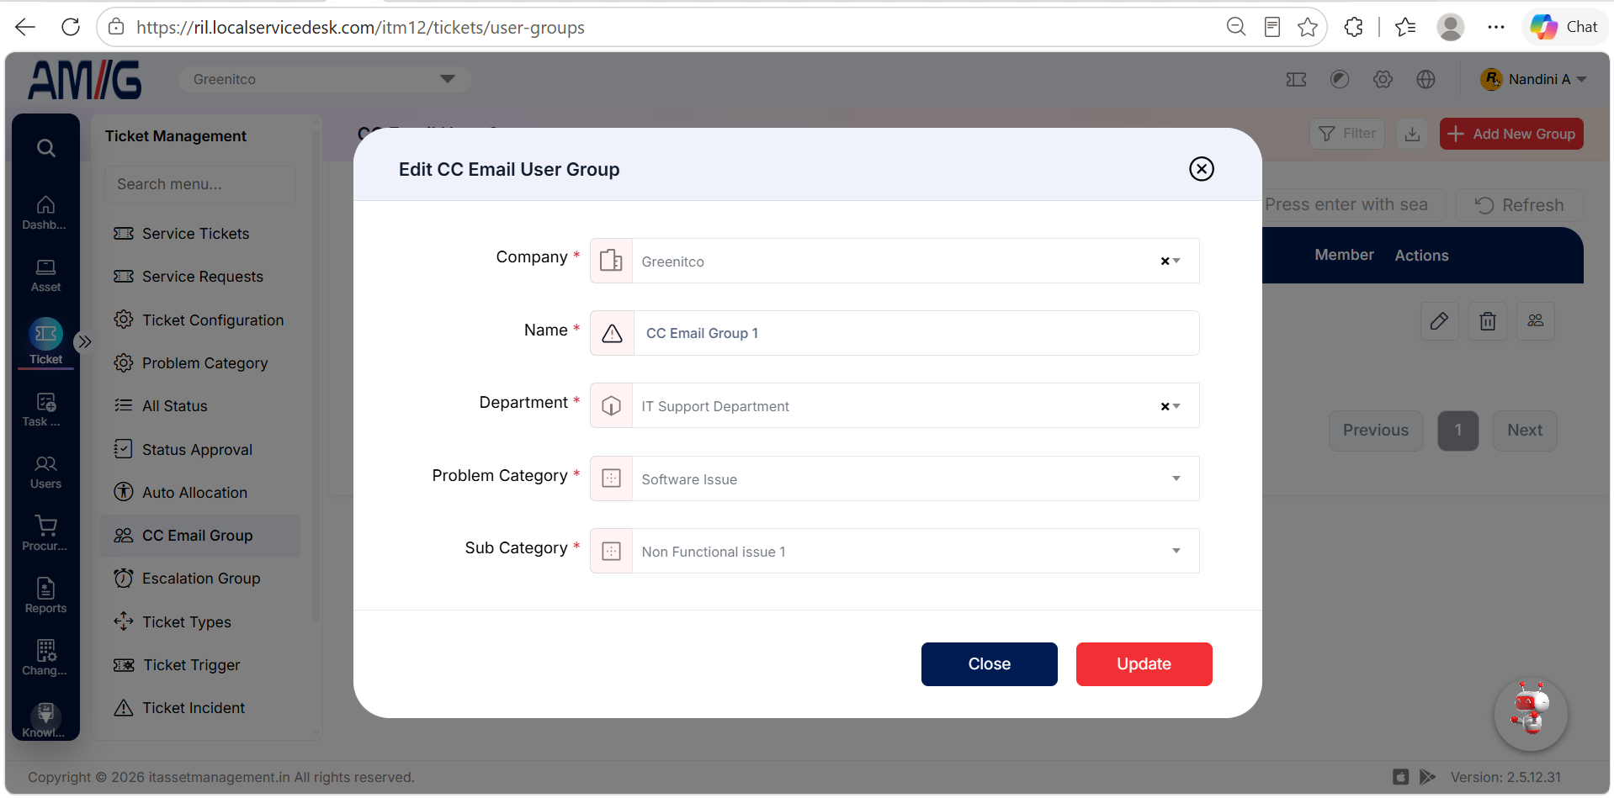This screenshot has height=798, width=1614.
Task: Expand the Sub Category dropdown
Action: pyautogui.click(x=1176, y=551)
